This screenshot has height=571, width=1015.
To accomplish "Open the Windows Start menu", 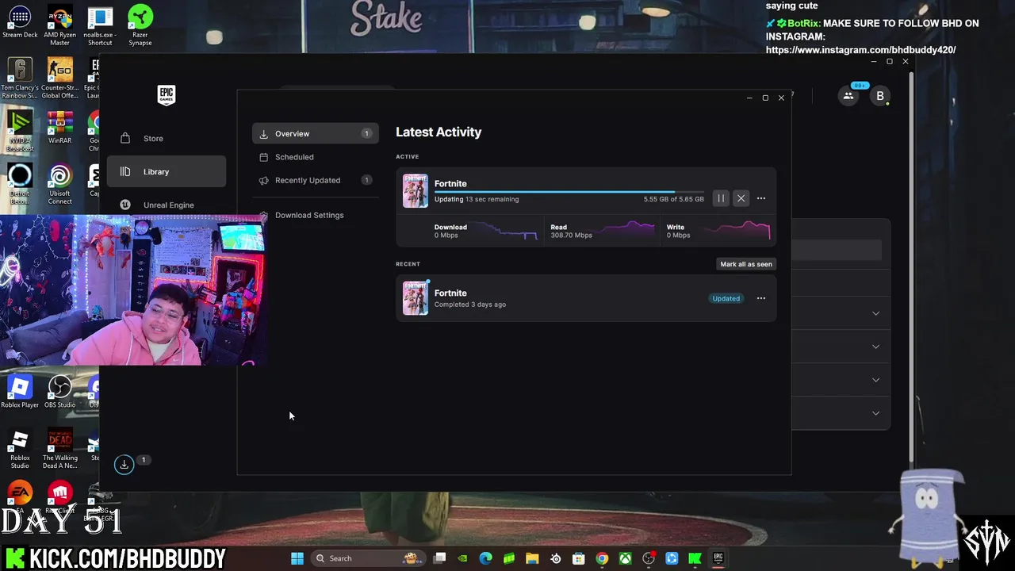I will click(297, 558).
